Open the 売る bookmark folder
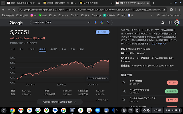This screenshot has width=183, height=114. [75, 15]
